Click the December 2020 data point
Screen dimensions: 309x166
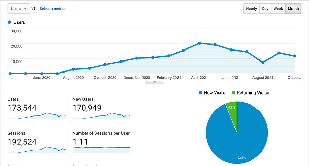click(137, 58)
